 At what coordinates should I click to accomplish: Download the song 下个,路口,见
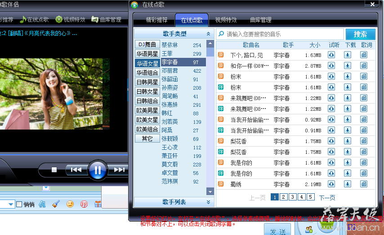pyautogui.click(x=348, y=55)
